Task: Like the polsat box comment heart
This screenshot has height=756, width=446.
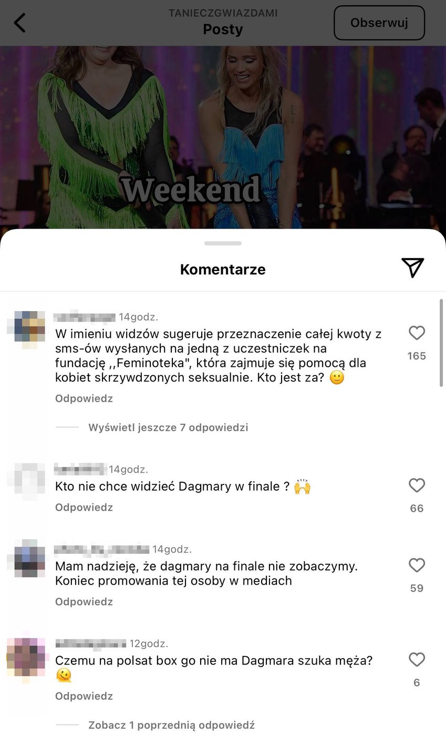Action: [417, 660]
